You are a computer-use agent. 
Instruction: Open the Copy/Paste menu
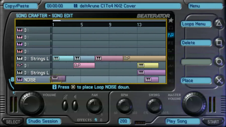pyautogui.click(x=21, y=6)
